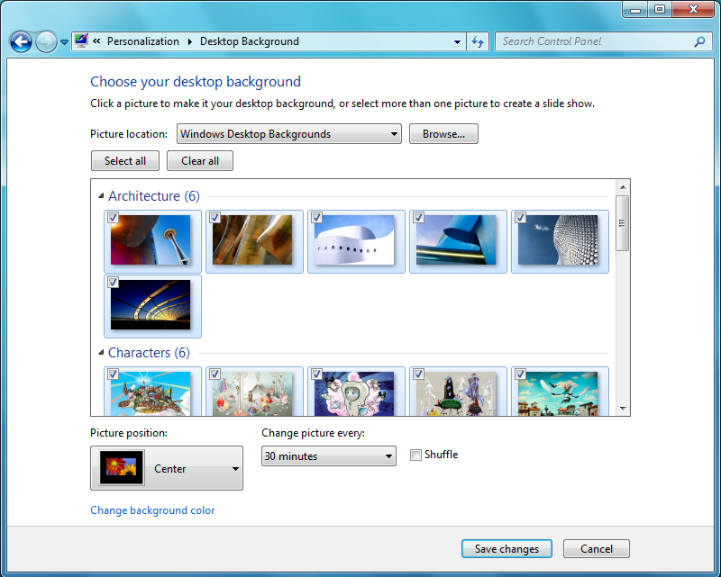The height and width of the screenshot is (577, 721).
Task: Collapse the Architecture group
Action: tap(100, 196)
